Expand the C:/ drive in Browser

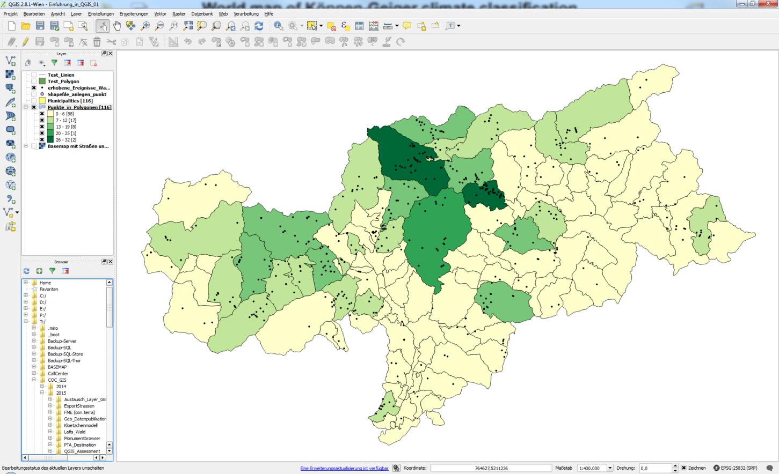[26, 295]
